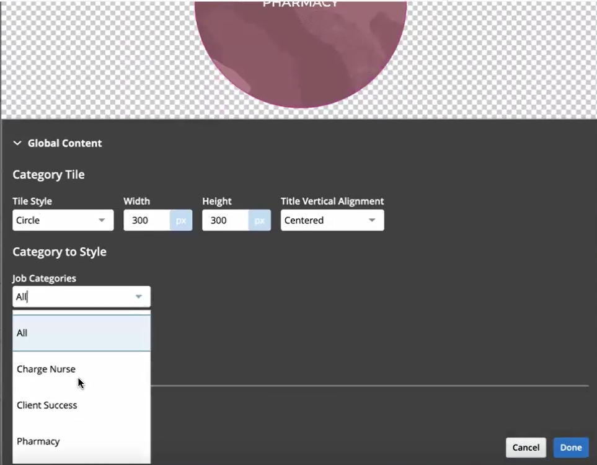Image resolution: width=597 pixels, height=465 pixels.
Task: Click the Centered dropdown arrow icon
Action: tap(372, 220)
